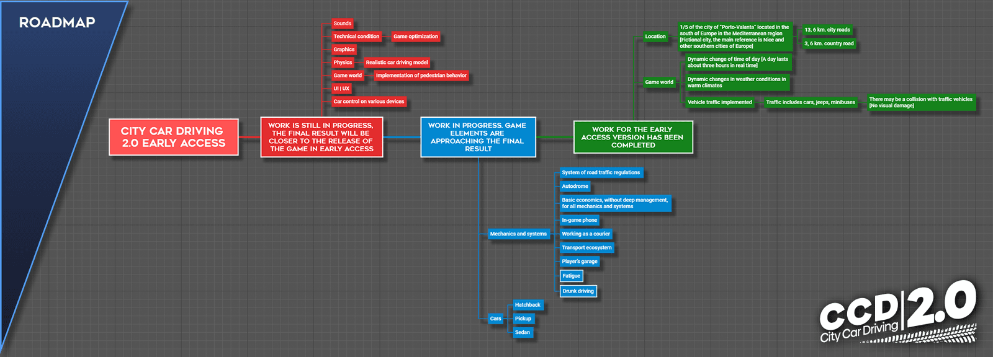Click "13, 6 km. city roads"
The image size is (993, 357).
click(x=827, y=30)
